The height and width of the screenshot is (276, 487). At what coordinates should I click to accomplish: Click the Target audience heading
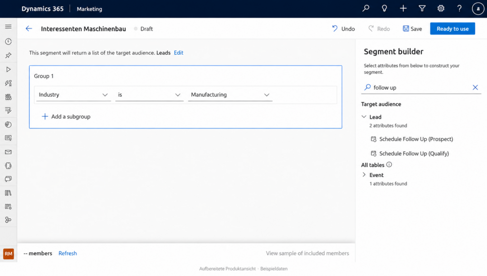pyautogui.click(x=381, y=104)
